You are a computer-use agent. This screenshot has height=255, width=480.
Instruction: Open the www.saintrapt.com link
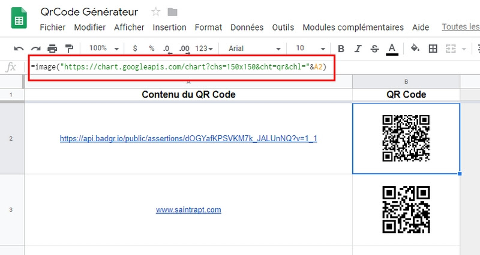click(x=188, y=210)
